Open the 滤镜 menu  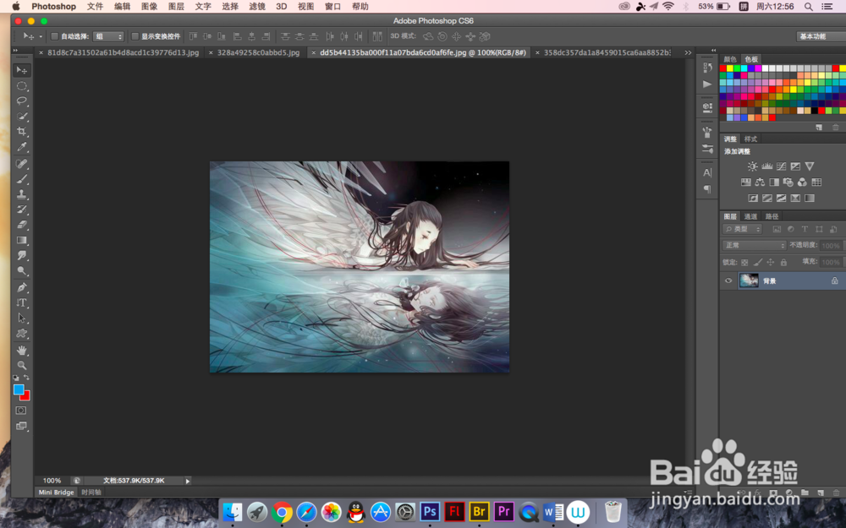click(x=257, y=7)
